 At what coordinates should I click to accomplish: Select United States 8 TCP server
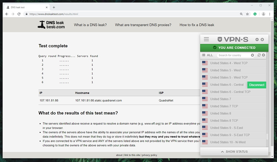(234, 121)
